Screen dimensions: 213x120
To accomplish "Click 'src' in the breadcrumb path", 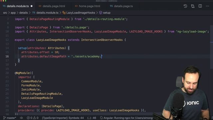I will [5, 13].
